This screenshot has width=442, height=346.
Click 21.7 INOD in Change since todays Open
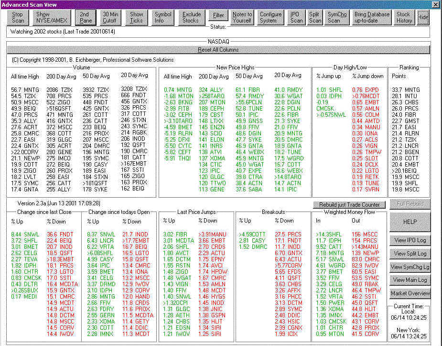[x=135, y=234]
